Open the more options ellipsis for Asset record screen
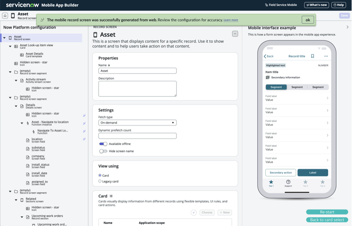The height and width of the screenshot is (226, 352). coord(235,34)
